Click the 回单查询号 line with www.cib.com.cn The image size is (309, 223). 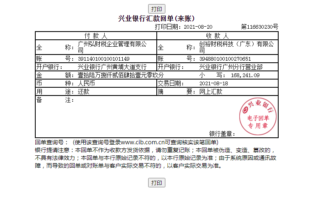(x=126, y=142)
